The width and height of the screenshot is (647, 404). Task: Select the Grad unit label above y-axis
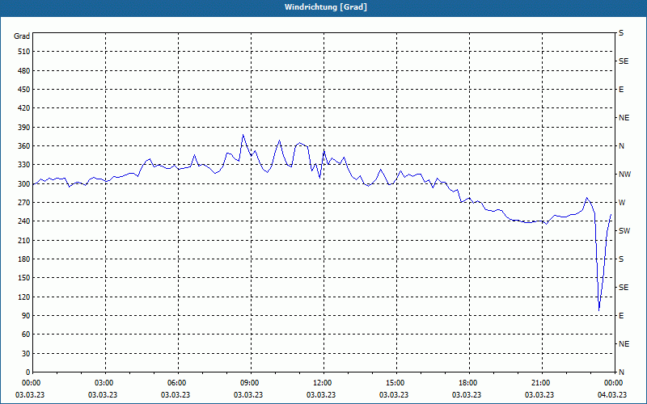(22, 36)
